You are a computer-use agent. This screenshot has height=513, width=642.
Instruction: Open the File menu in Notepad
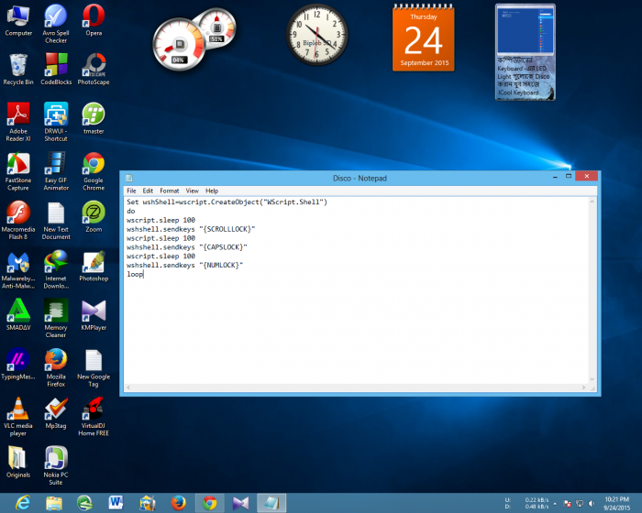pyautogui.click(x=131, y=191)
